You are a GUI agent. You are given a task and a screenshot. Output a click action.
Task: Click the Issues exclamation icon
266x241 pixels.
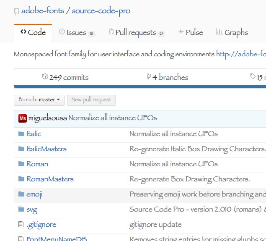(62, 31)
